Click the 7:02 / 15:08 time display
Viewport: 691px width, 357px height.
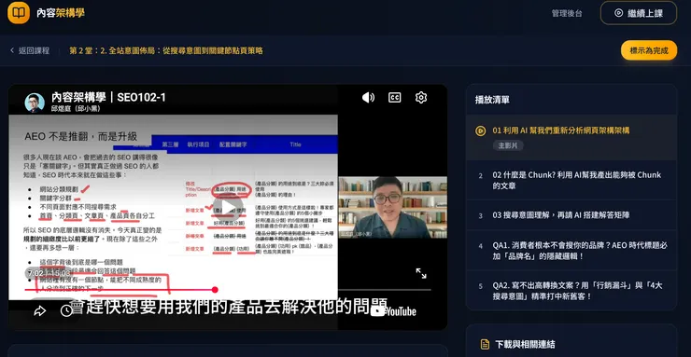click(x=49, y=273)
